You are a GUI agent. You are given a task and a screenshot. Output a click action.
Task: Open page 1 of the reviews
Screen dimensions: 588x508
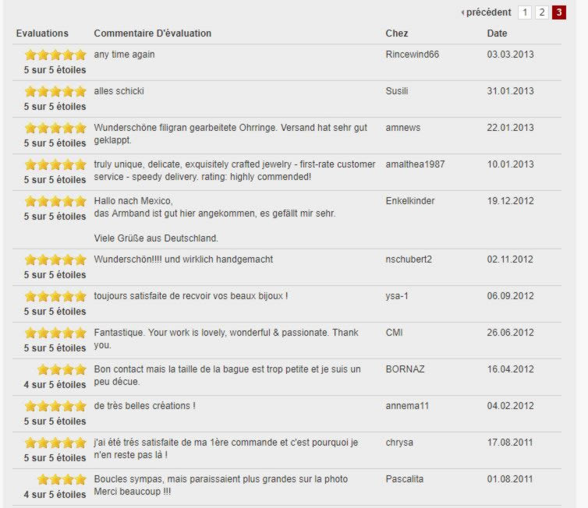[525, 12]
